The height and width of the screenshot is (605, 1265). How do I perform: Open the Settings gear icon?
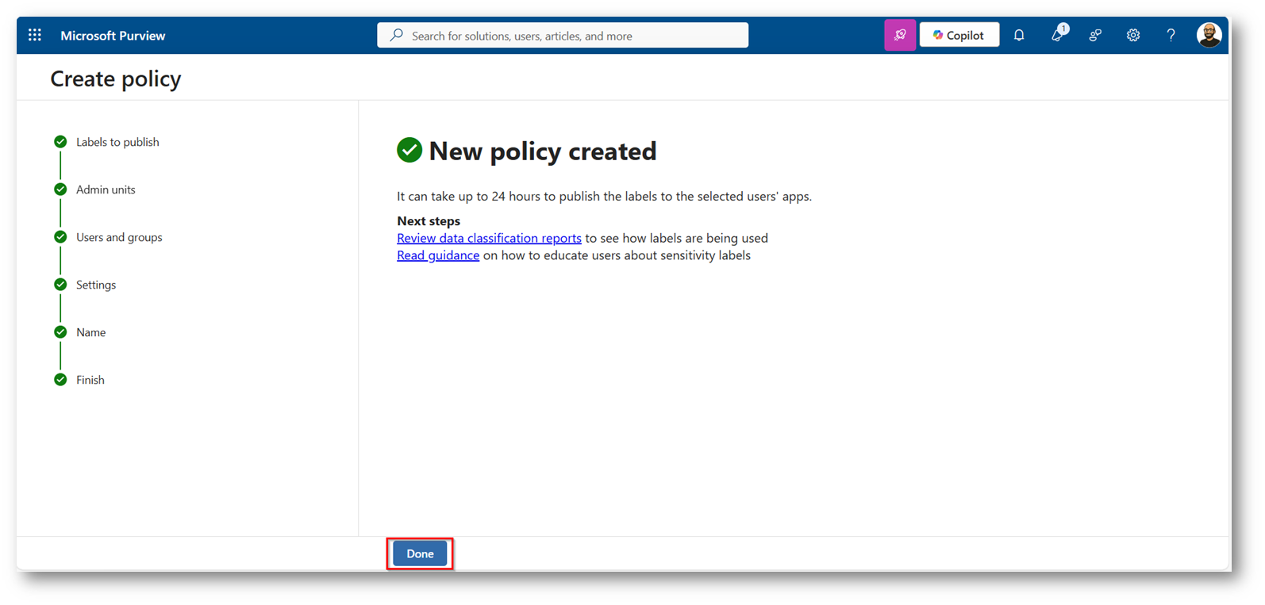(x=1133, y=35)
